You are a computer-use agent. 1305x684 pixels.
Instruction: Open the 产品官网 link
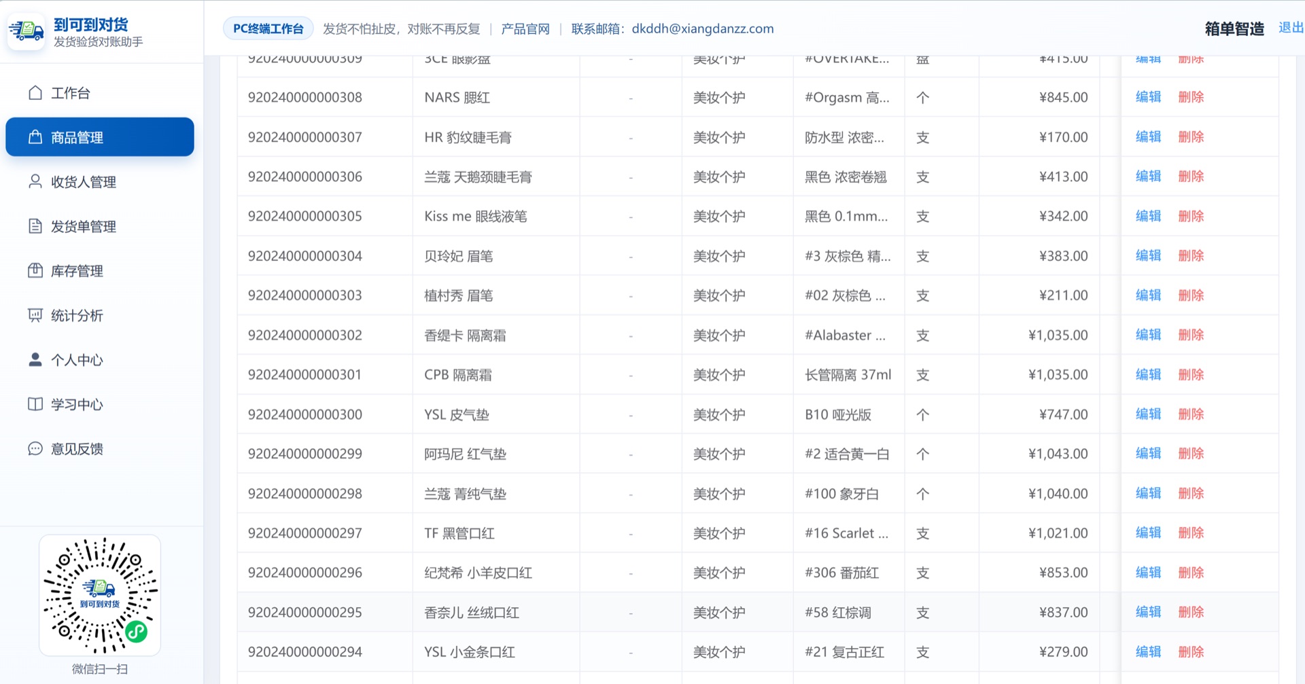[525, 29]
